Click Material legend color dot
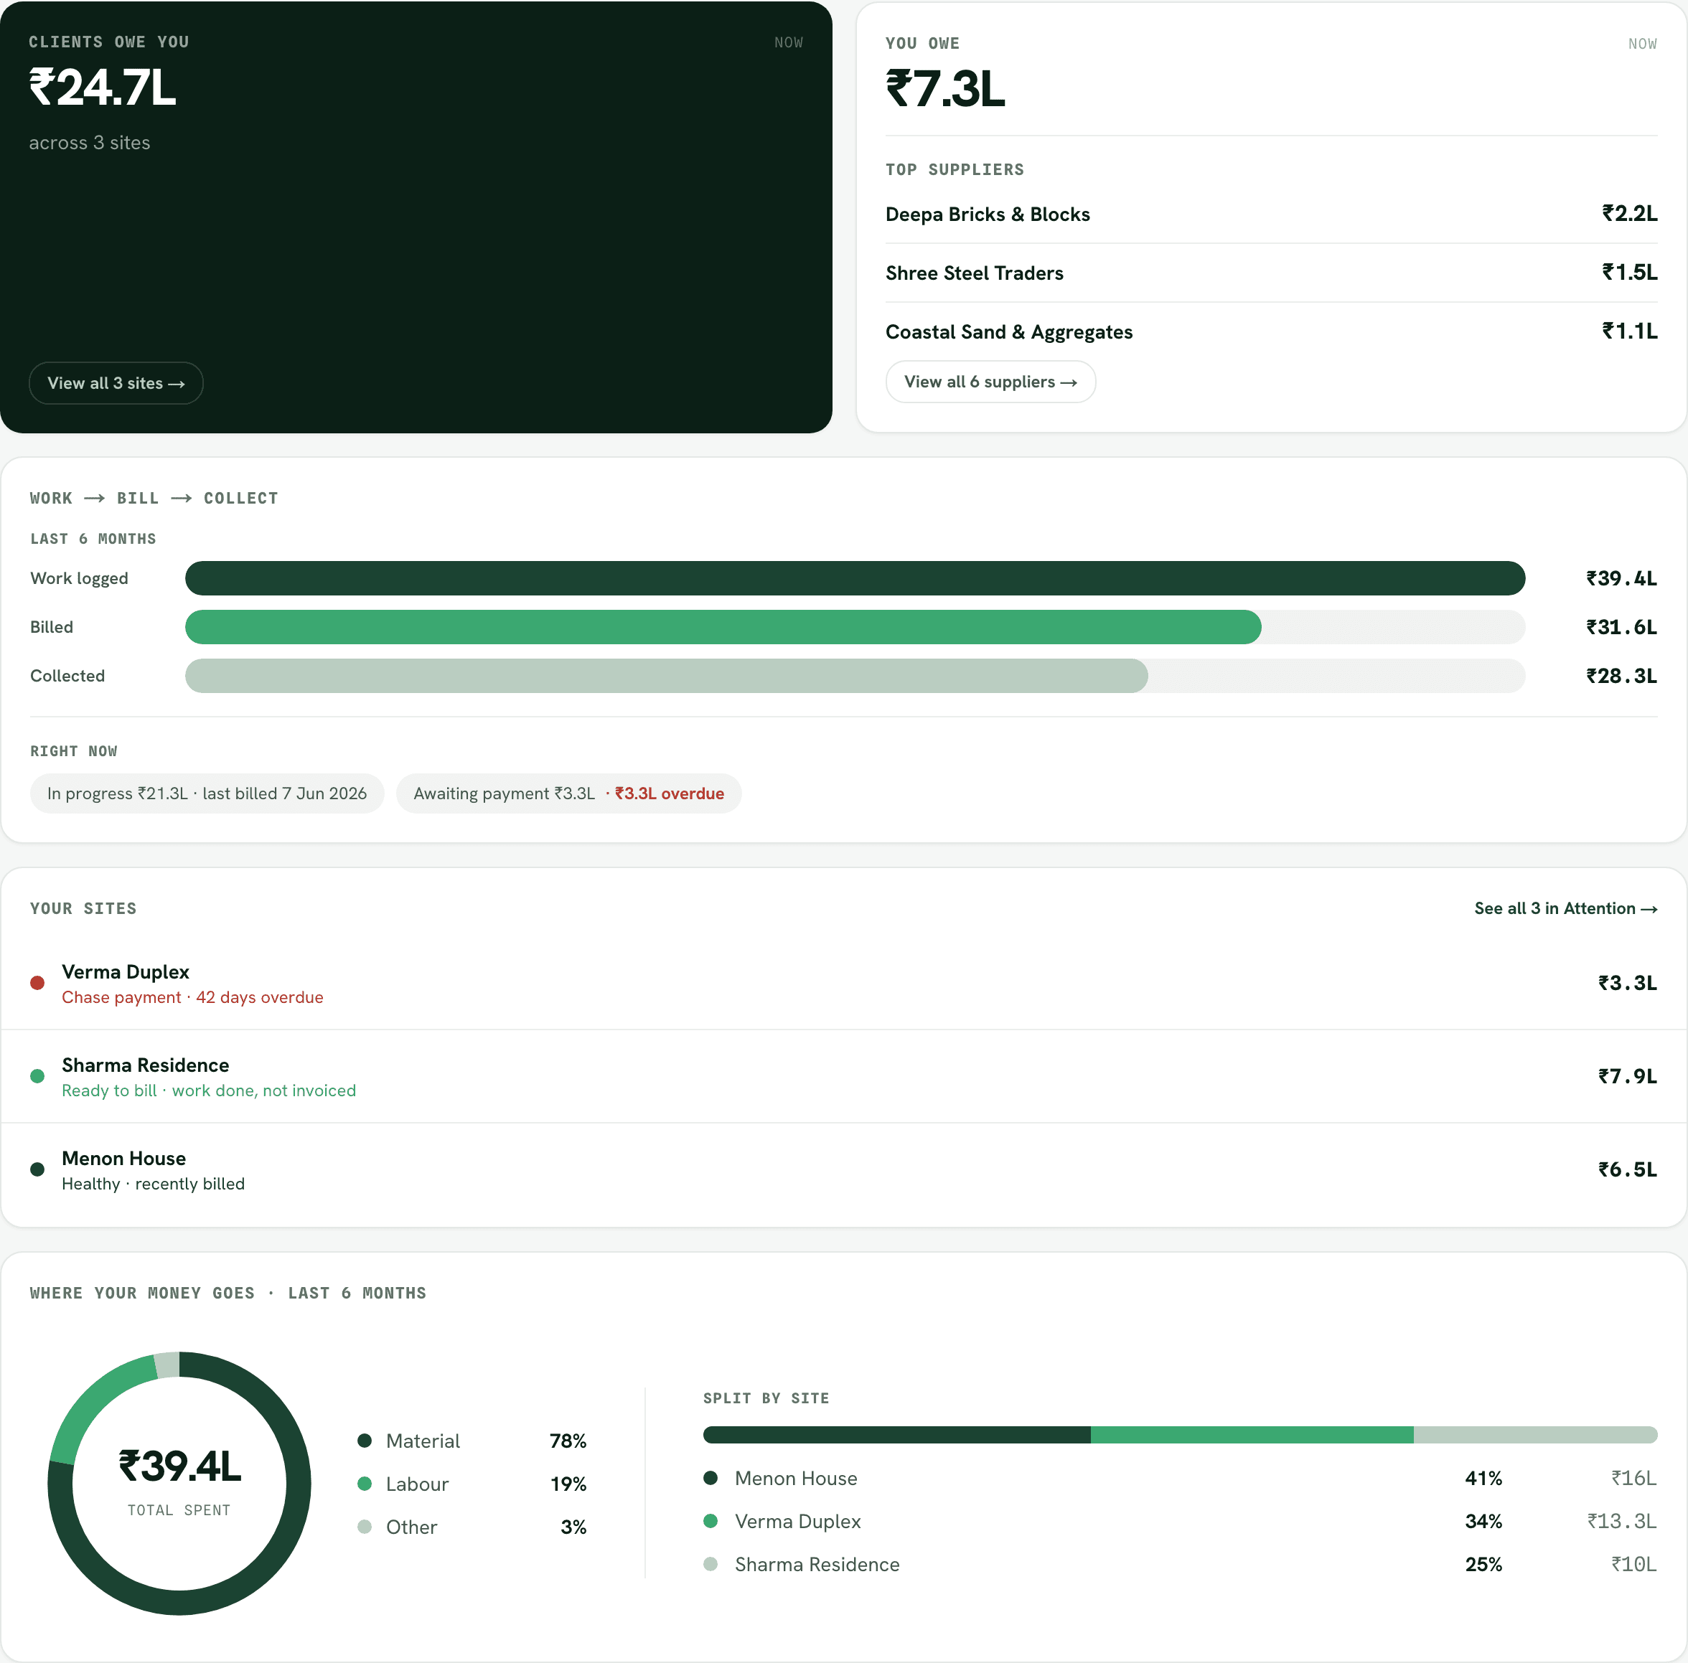This screenshot has height=1663, width=1688. (365, 1441)
